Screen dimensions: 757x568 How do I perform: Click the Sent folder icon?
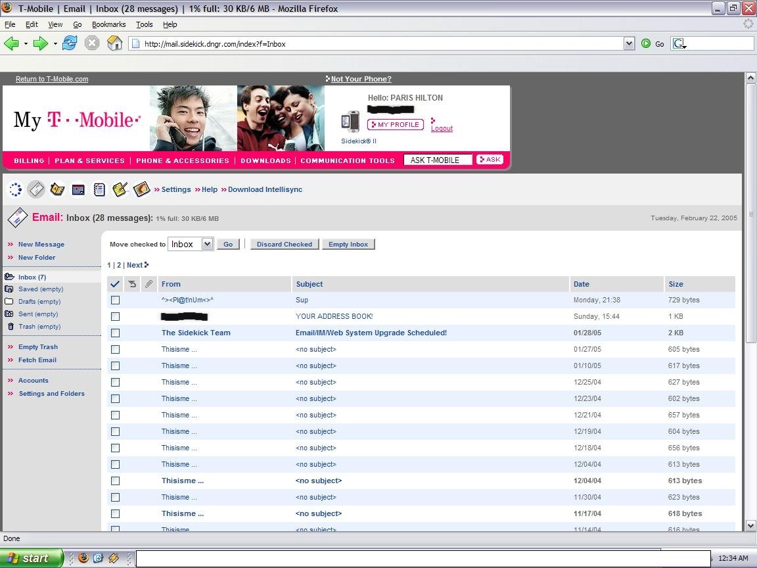pyautogui.click(x=9, y=314)
